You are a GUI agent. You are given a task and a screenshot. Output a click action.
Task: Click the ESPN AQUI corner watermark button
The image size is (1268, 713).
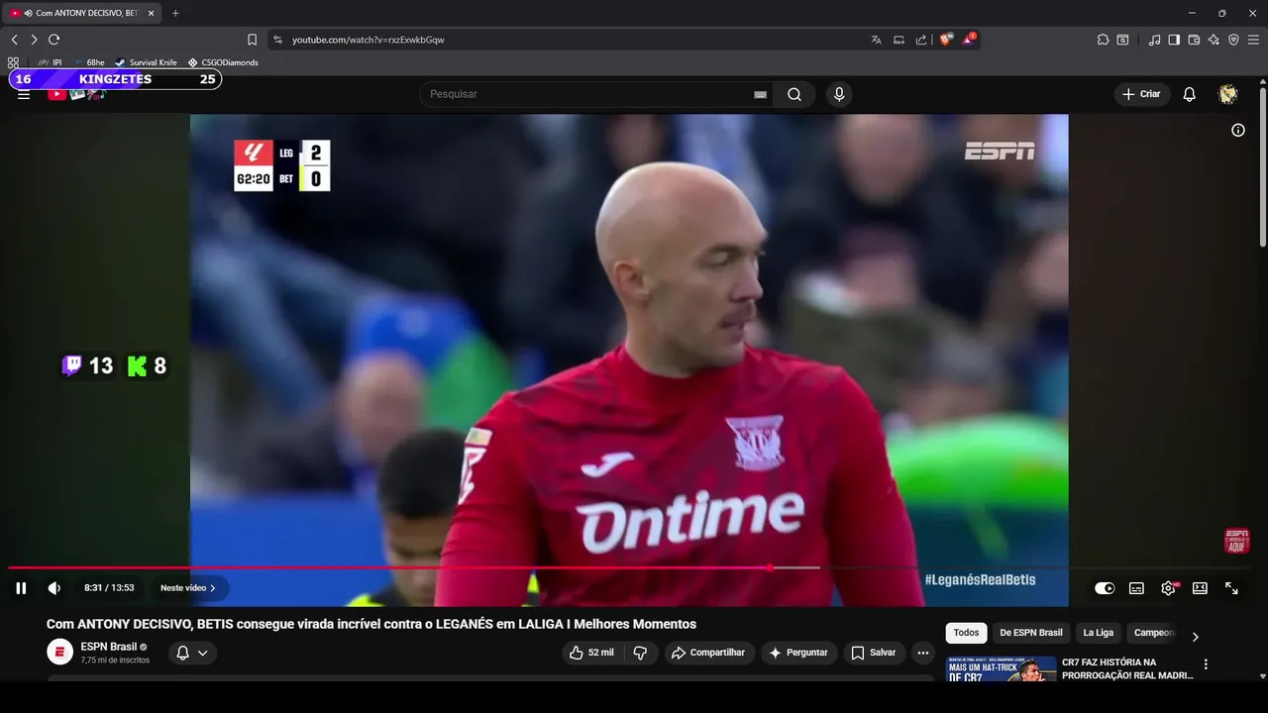click(1236, 541)
